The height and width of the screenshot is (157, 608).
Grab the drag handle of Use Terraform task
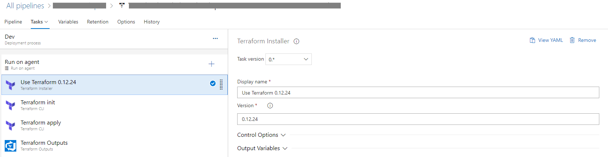click(x=221, y=85)
